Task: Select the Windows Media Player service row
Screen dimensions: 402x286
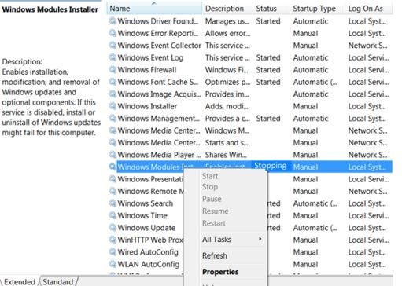Action: pyautogui.click(x=250, y=155)
